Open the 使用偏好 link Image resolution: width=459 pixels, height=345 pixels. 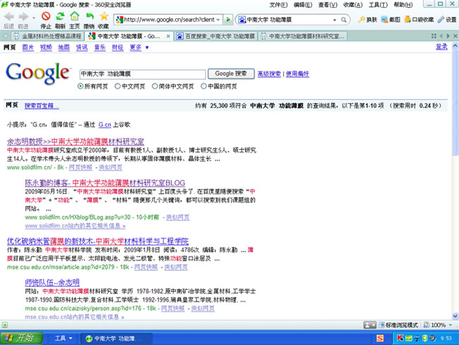[x=297, y=74]
